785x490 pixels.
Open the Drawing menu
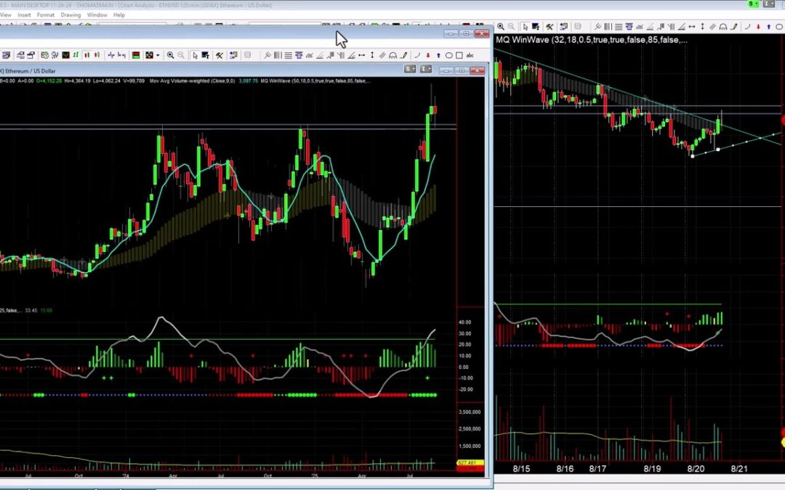click(x=71, y=15)
